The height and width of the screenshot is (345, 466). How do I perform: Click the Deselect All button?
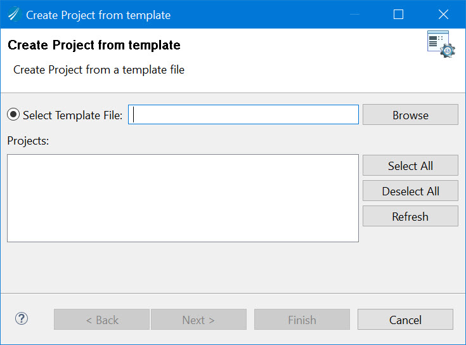(x=410, y=191)
